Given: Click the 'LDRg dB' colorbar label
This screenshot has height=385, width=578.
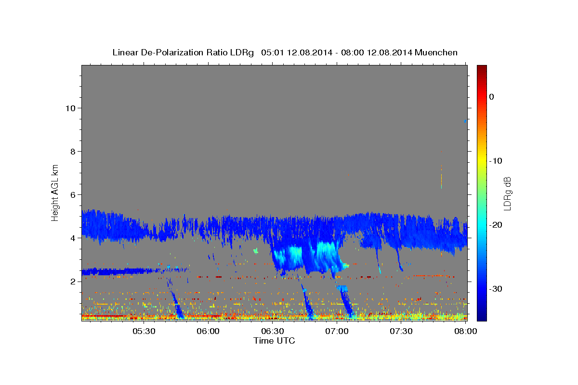Looking at the screenshot, I should [x=507, y=194].
